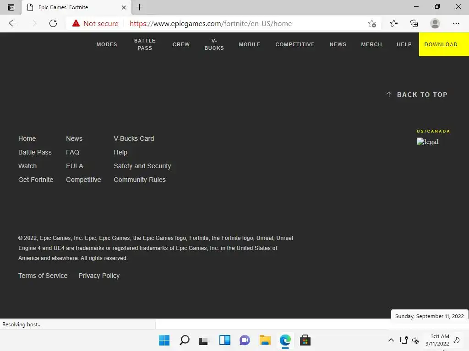
Task: Open Terms of Service link
Action: [x=43, y=276]
